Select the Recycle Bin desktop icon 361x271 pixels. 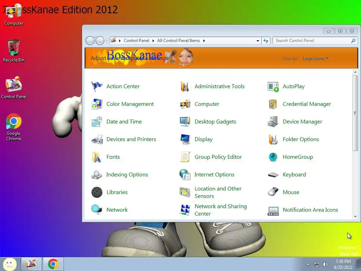[14, 51]
